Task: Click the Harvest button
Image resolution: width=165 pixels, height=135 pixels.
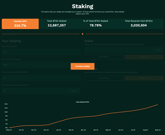Action: tap(74, 91)
